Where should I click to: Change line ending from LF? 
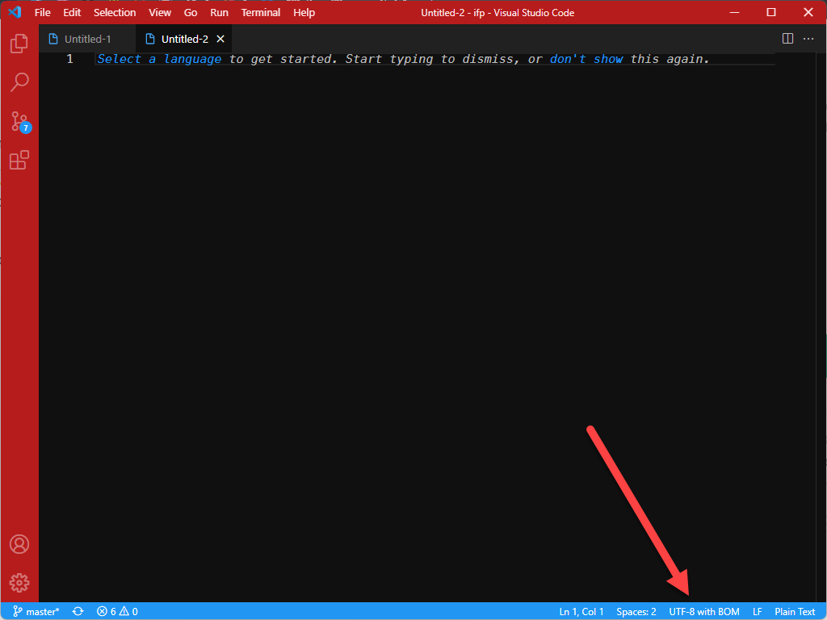coord(757,611)
